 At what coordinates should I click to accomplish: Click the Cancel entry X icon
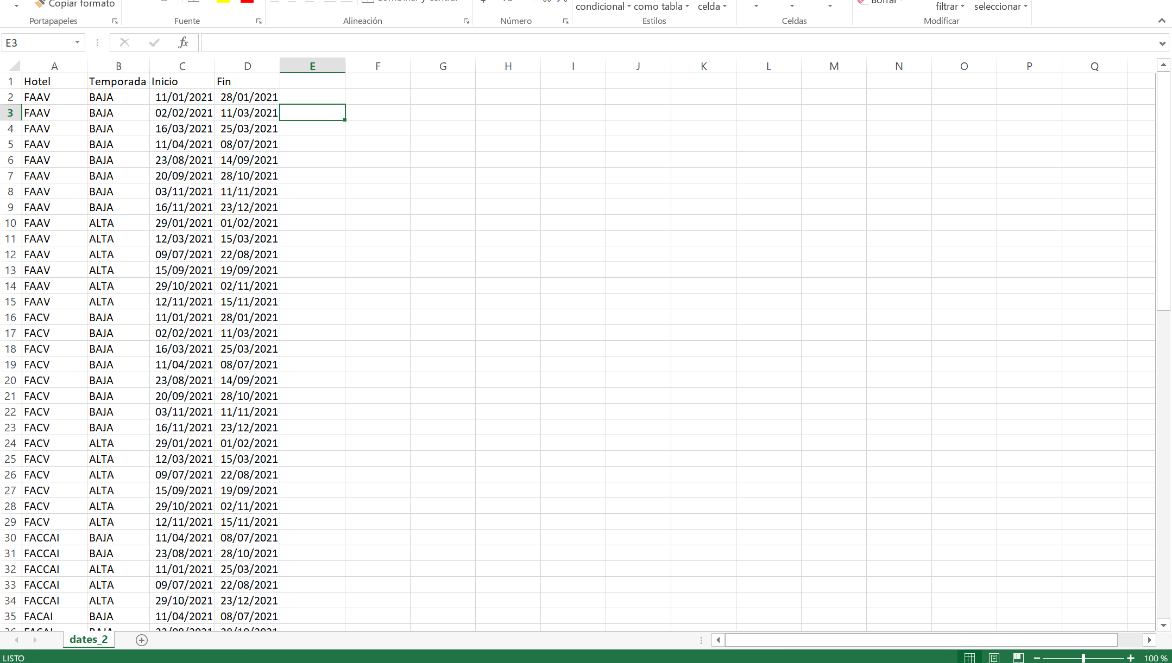(124, 43)
